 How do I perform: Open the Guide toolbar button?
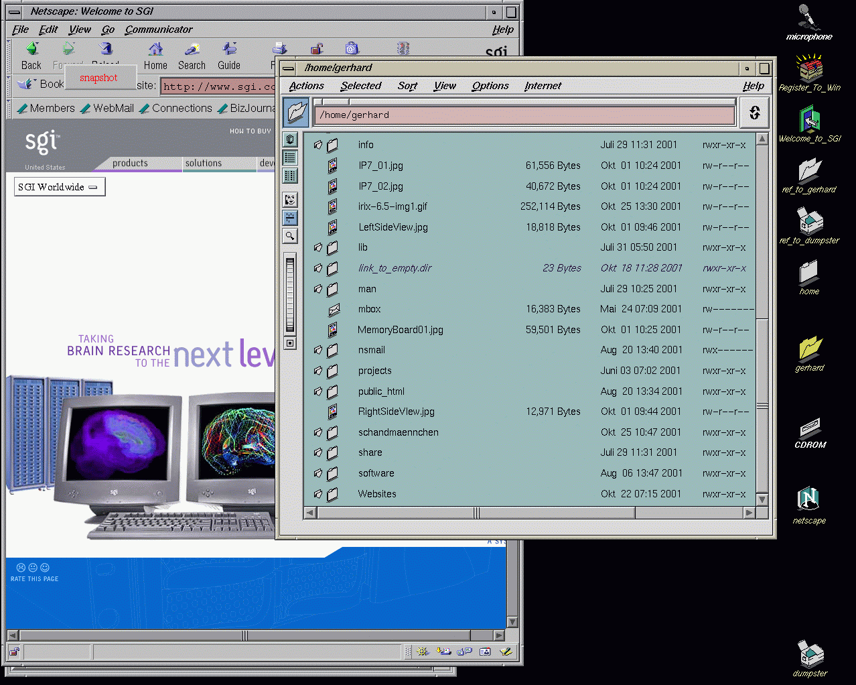[x=229, y=56]
